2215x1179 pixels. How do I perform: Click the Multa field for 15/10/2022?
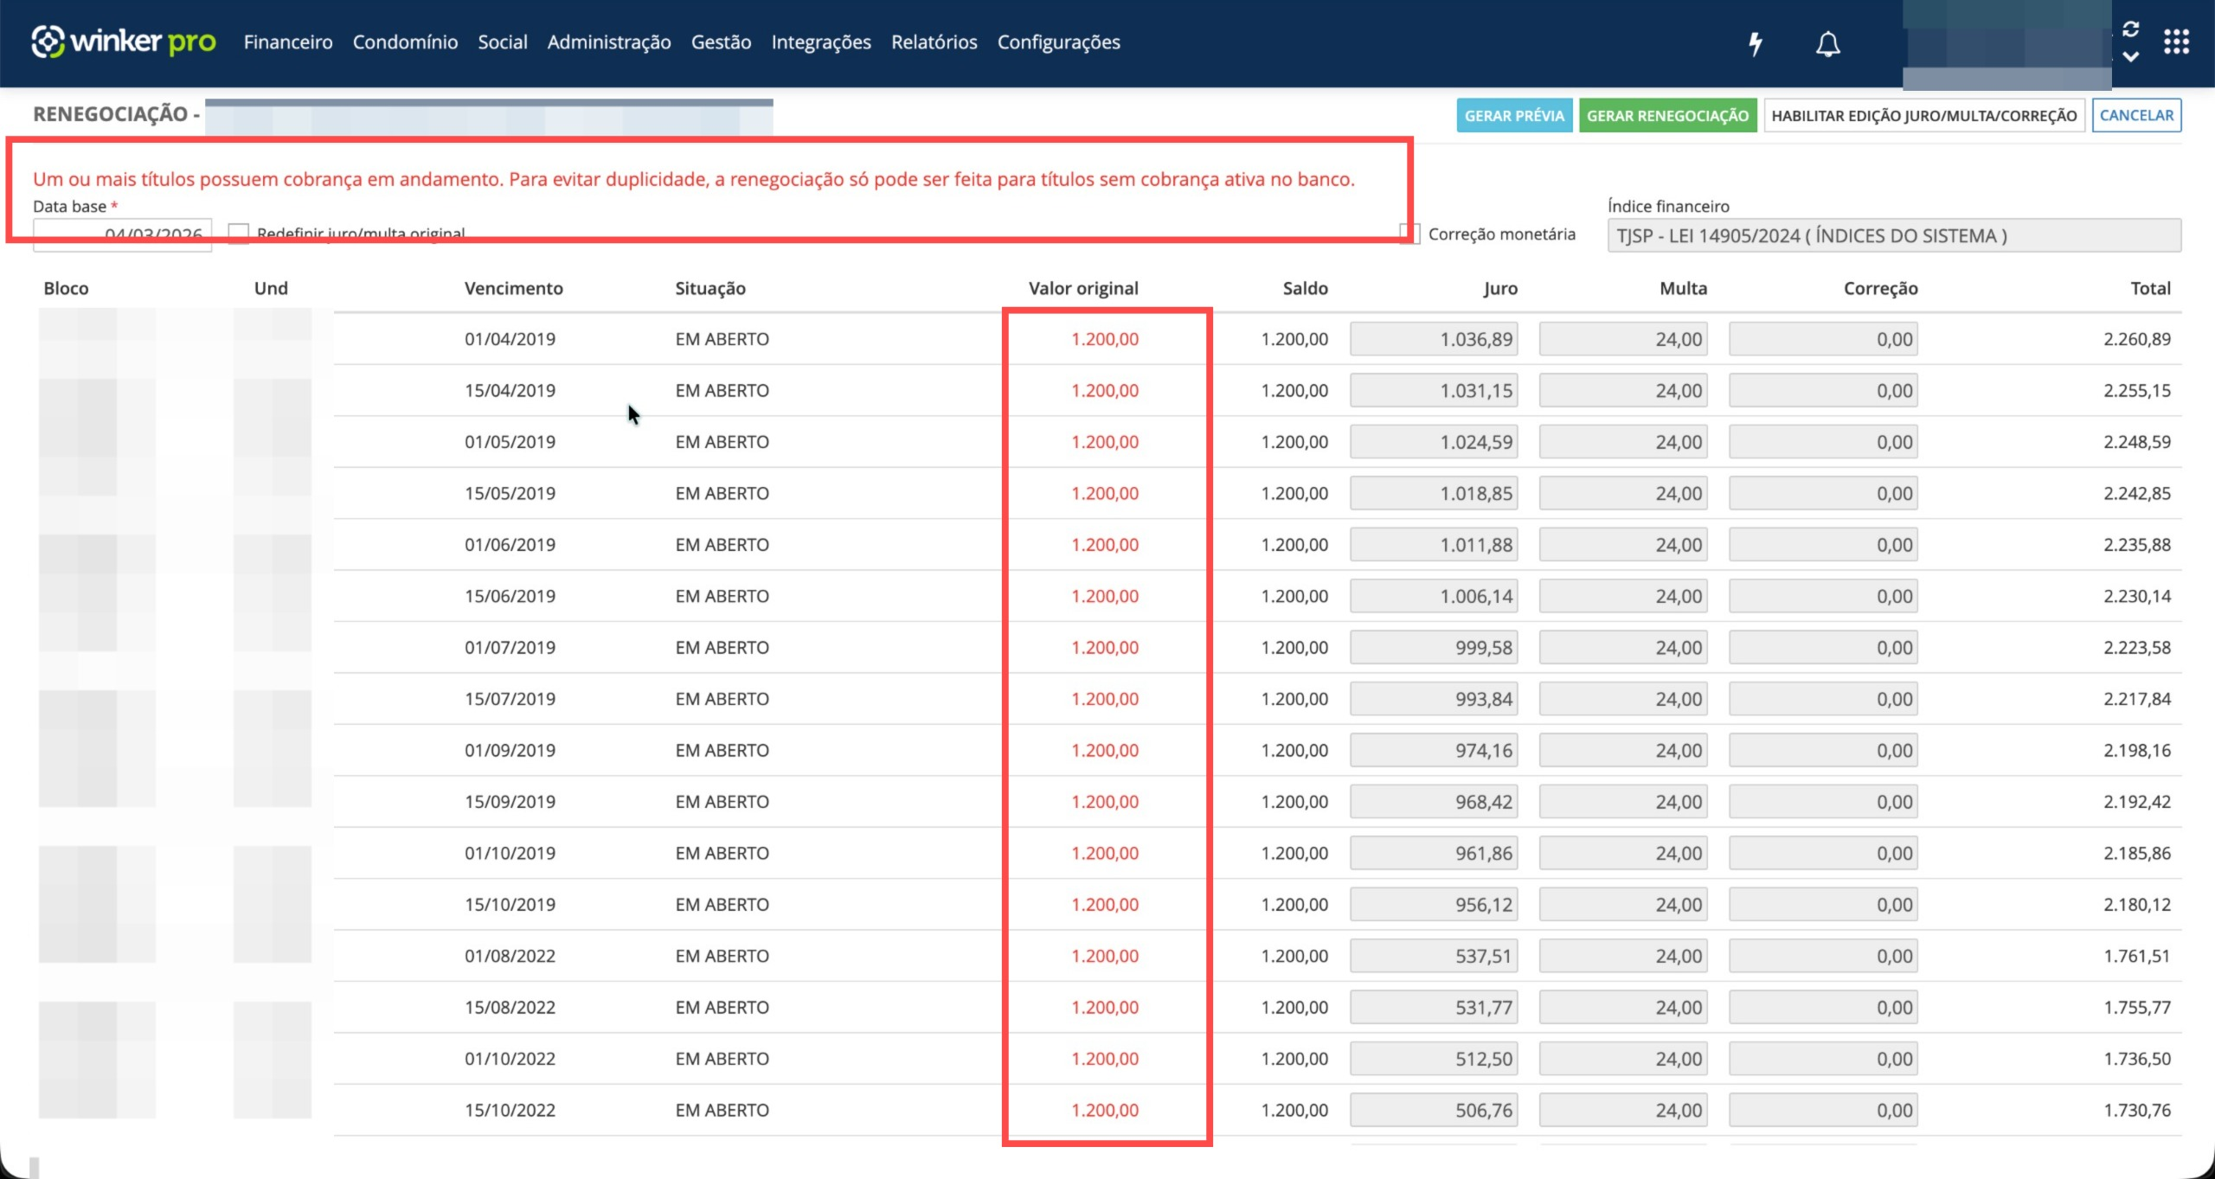click(x=1623, y=1110)
